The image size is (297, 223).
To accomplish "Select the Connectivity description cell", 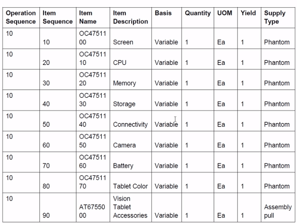I will 130,124.
